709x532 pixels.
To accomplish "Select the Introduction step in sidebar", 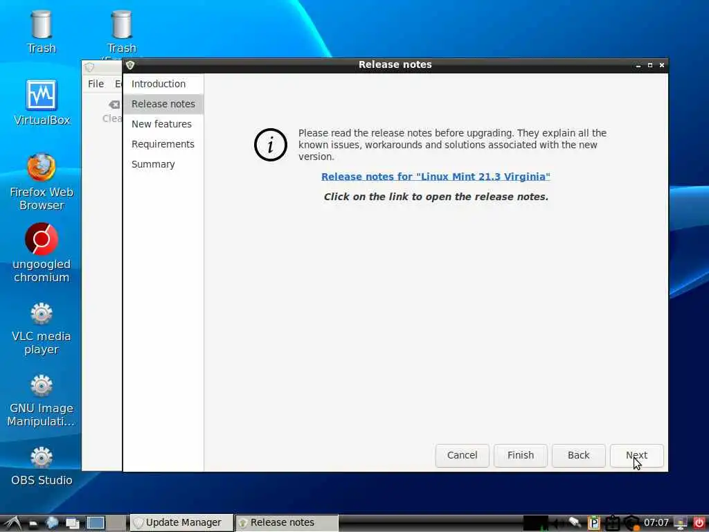I will tap(163, 84).
